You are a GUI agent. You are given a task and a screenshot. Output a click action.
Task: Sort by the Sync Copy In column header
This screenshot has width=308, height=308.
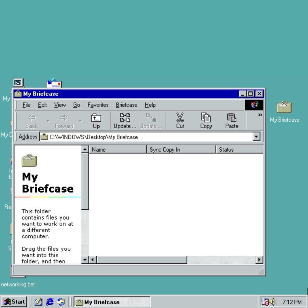coord(181,149)
